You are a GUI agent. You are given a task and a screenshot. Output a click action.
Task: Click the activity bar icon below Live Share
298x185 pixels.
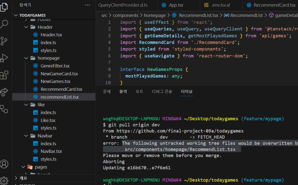[x=4, y=109]
